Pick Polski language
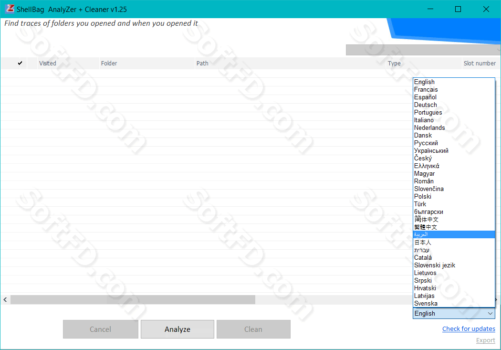 pyautogui.click(x=454, y=197)
